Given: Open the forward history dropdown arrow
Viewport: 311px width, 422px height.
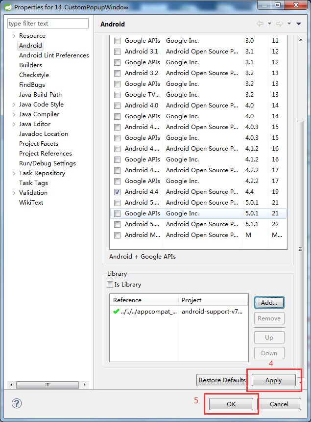Looking at the screenshot, I should coord(289,24).
